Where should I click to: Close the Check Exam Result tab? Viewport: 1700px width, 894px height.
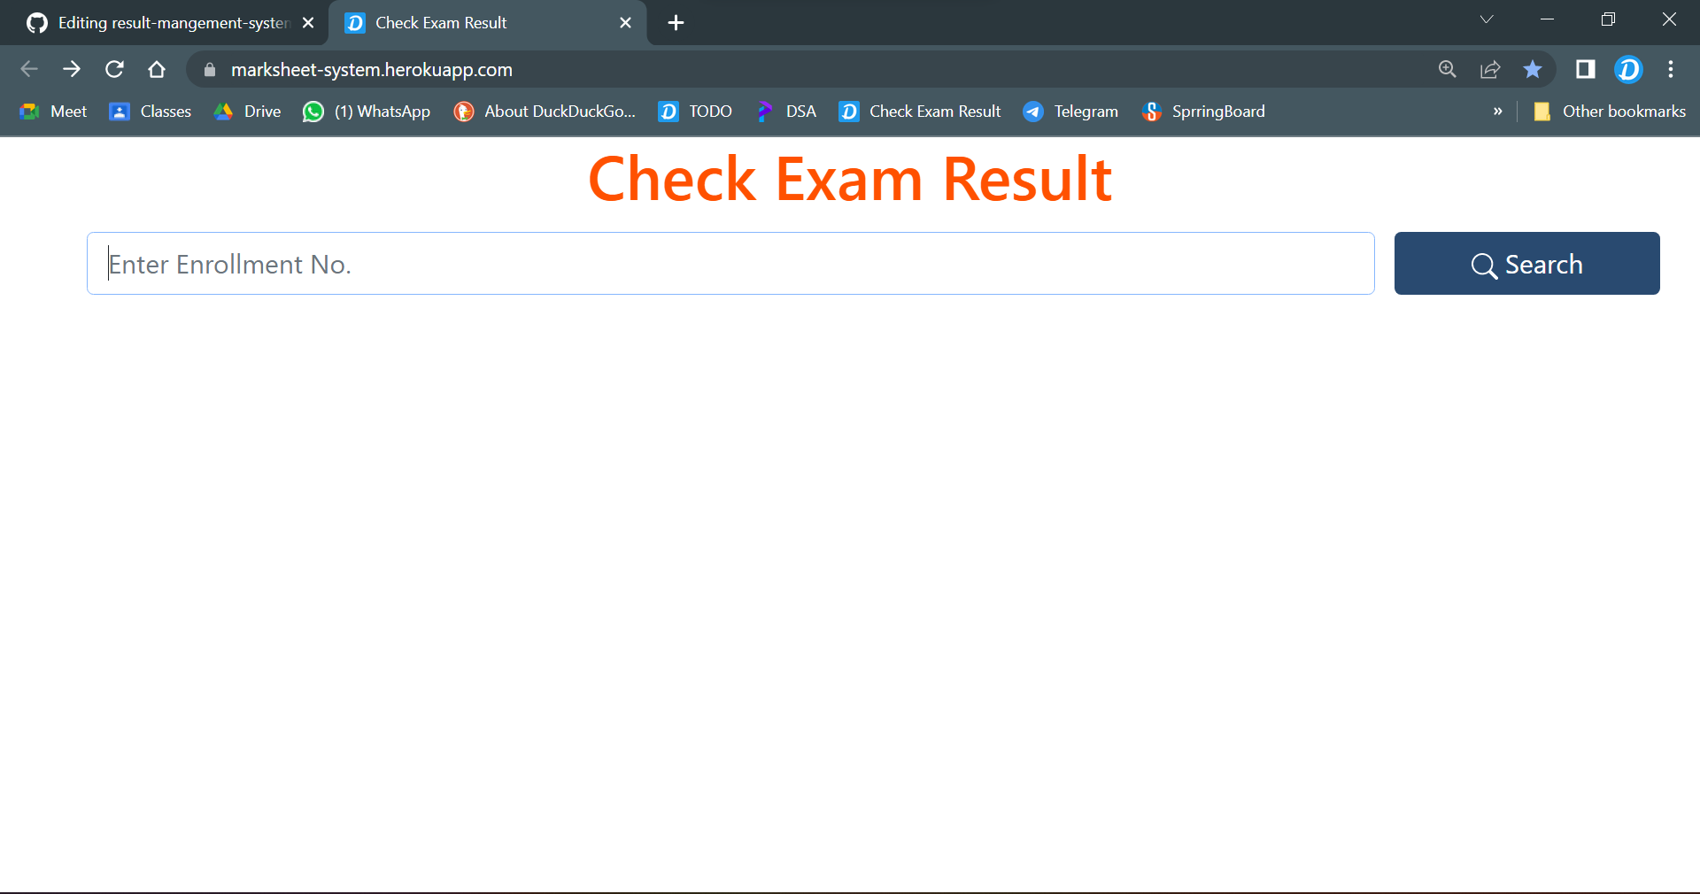tap(625, 23)
